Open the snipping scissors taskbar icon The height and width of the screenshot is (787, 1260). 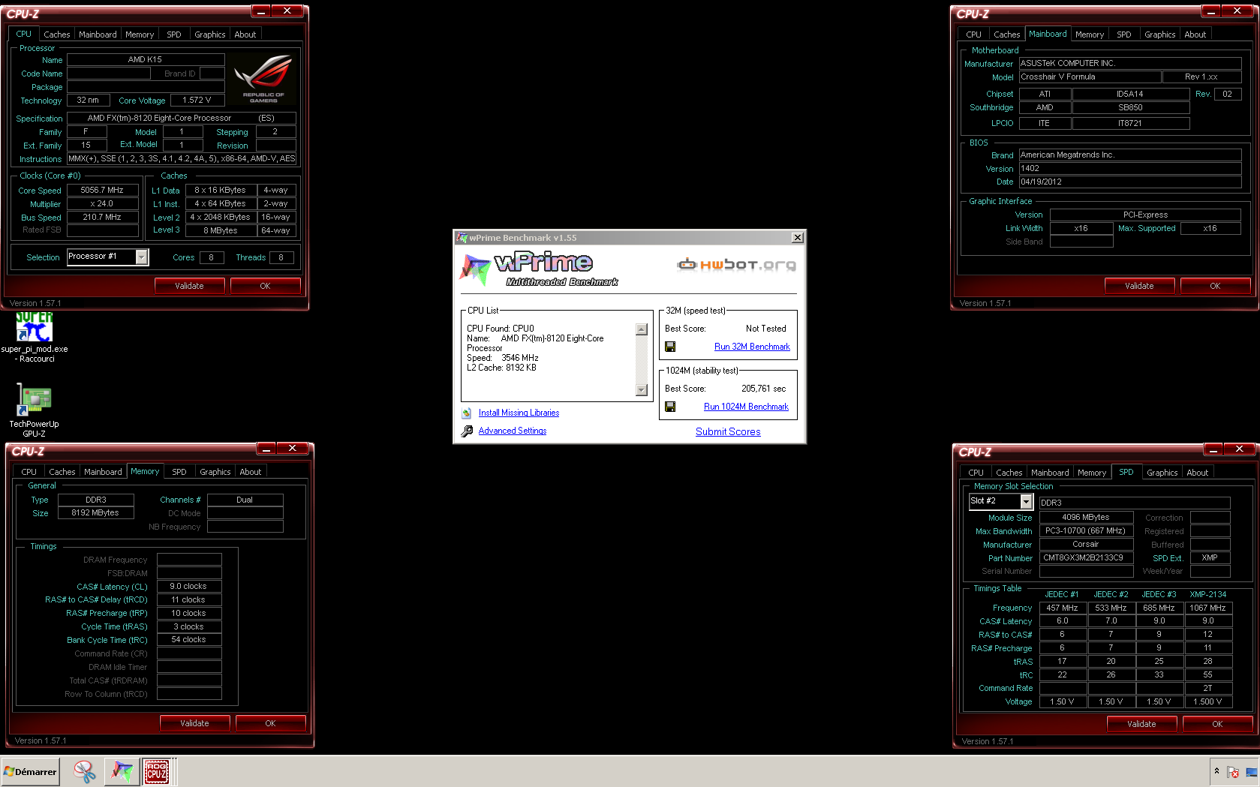pyautogui.click(x=85, y=771)
